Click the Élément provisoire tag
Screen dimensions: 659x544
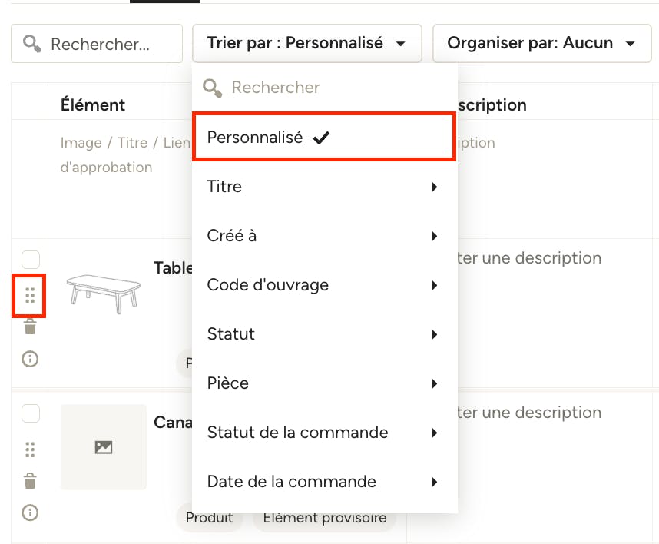[324, 518]
